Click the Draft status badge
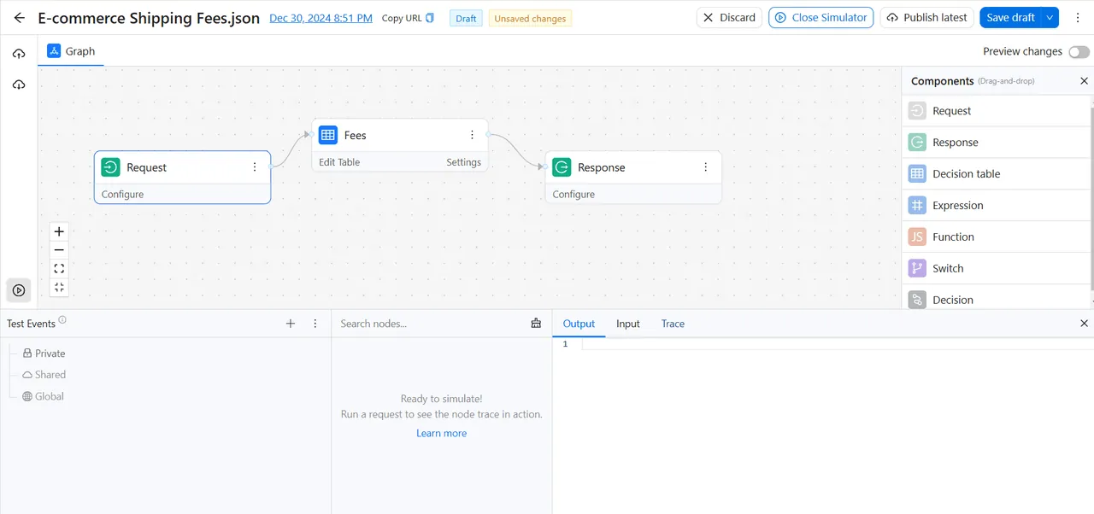The width and height of the screenshot is (1094, 514). click(466, 18)
